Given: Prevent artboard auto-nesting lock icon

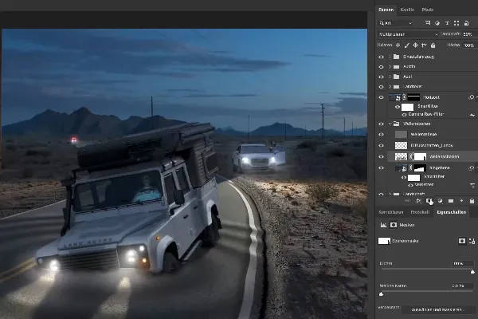Looking at the screenshot, I should [x=424, y=45].
